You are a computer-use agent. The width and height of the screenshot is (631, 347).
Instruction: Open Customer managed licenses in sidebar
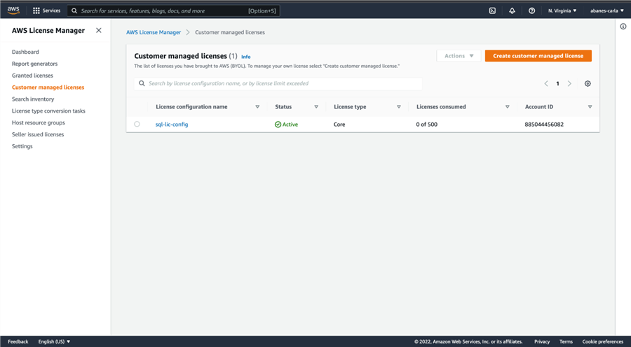(x=48, y=87)
